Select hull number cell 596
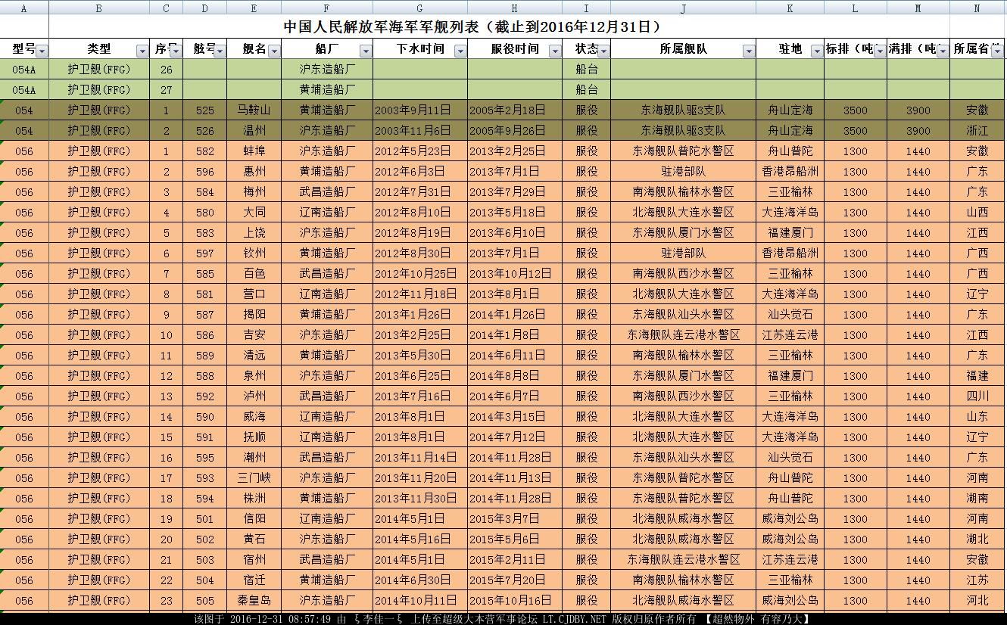The width and height of the screenshot is (1007, 625). pyautogui.click(x=205, y=171)
